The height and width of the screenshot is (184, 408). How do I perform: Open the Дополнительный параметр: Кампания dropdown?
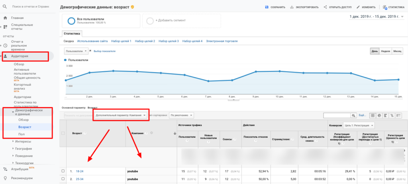click(x=121, y=115)
